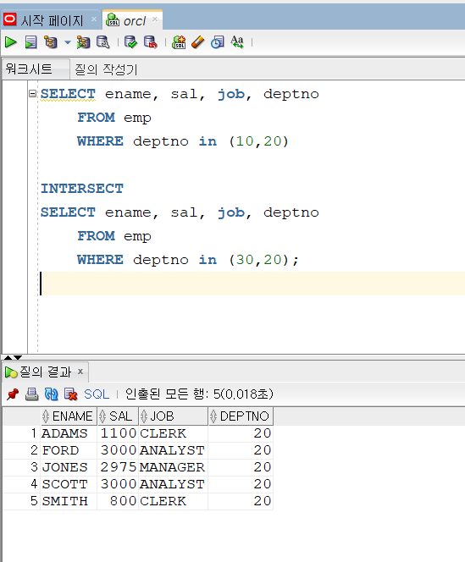The image size is (465, 562).
Task: Click the SQL link in the results toolbar
Action: click(x=97, y=394)
